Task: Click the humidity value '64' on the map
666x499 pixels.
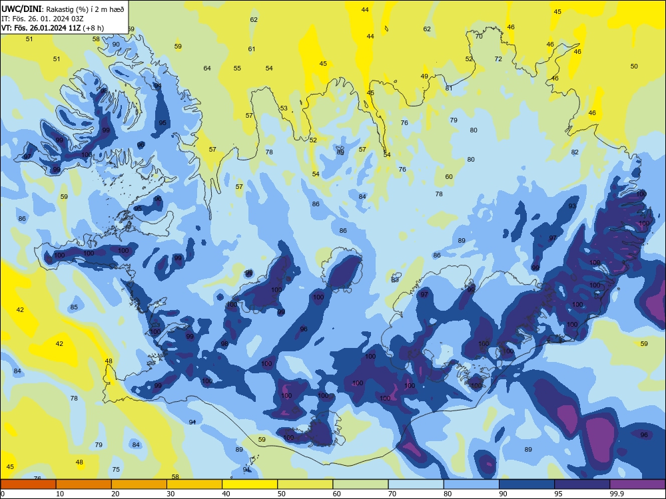Action: pyautogui.click(x=207, y=68)
